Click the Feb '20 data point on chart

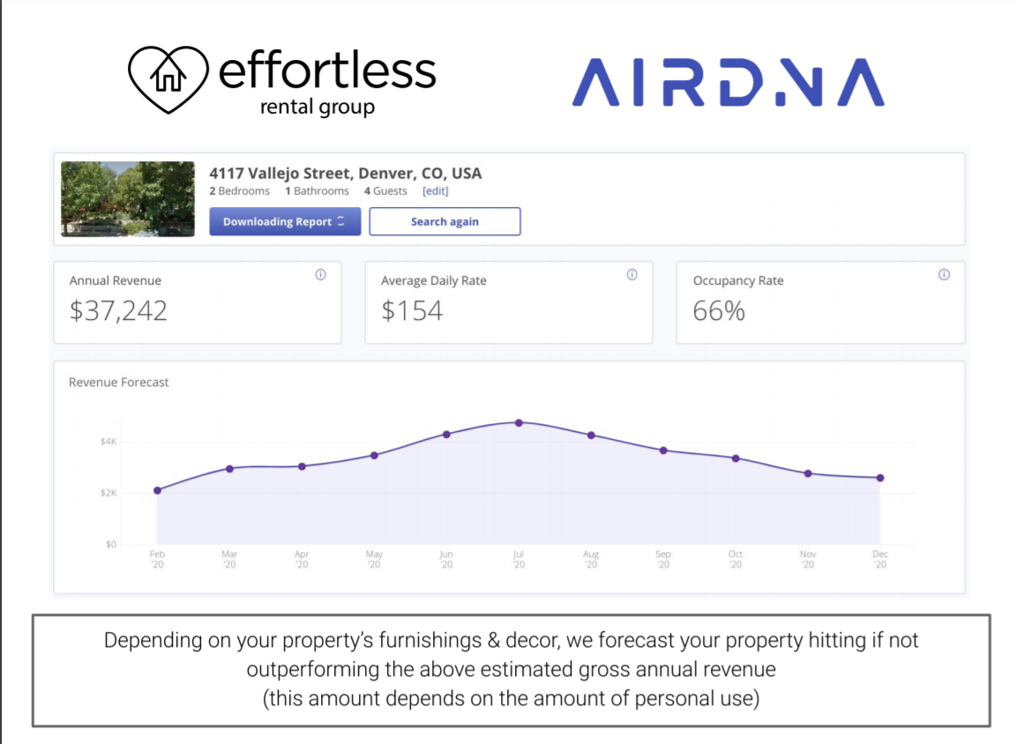tap(158, 491)
